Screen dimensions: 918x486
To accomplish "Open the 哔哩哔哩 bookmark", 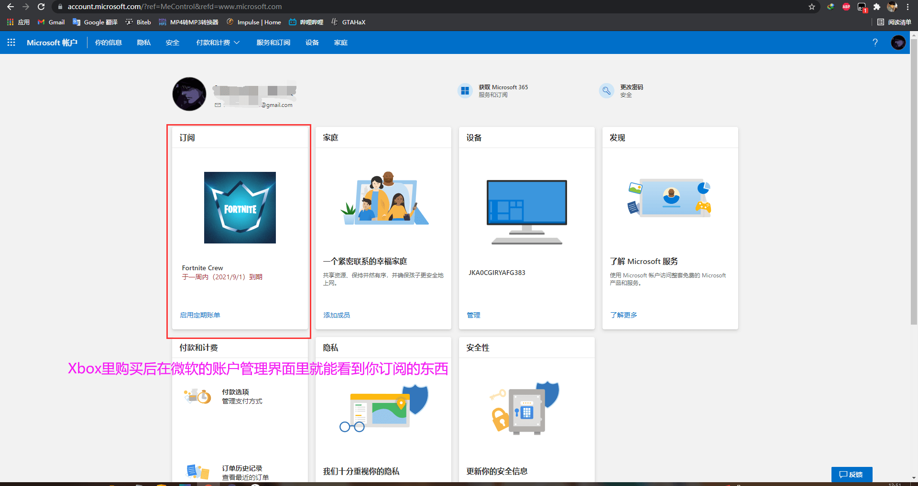I will click(x=306, y=22).
